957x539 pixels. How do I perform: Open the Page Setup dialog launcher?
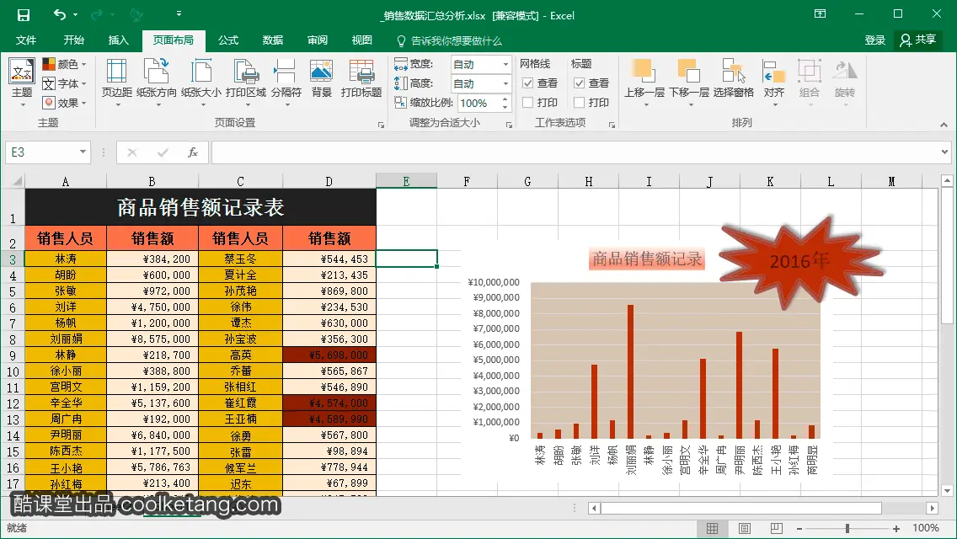[x=381, y=125]
